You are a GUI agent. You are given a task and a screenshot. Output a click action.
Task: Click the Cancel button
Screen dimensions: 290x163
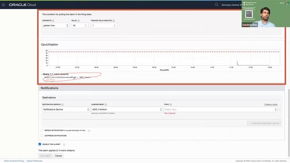click(x=58, y=156)
